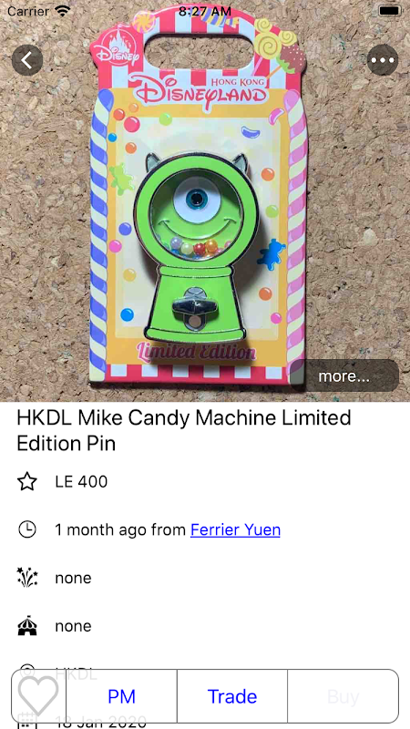Open the Mike candy machine pin photo

coord(205,200)
